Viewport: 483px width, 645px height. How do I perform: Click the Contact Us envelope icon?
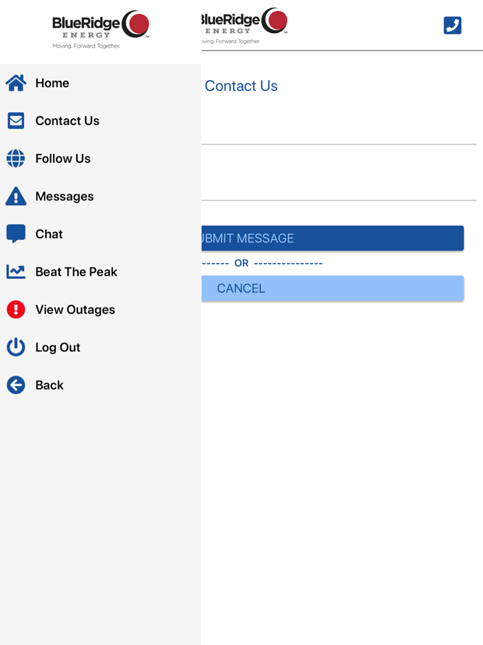(15, 120)
